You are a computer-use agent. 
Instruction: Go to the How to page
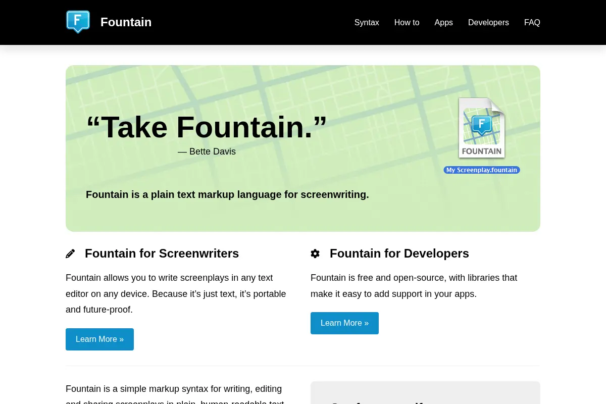(407, 22)
